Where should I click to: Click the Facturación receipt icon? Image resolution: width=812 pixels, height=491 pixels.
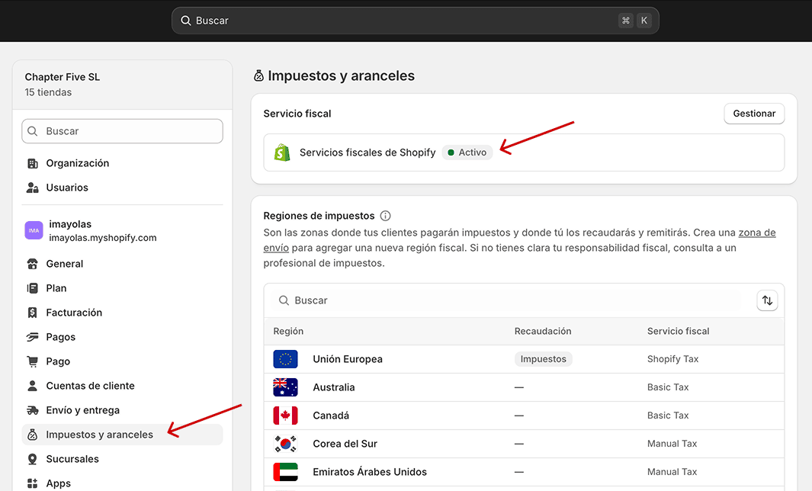point(33,313)
